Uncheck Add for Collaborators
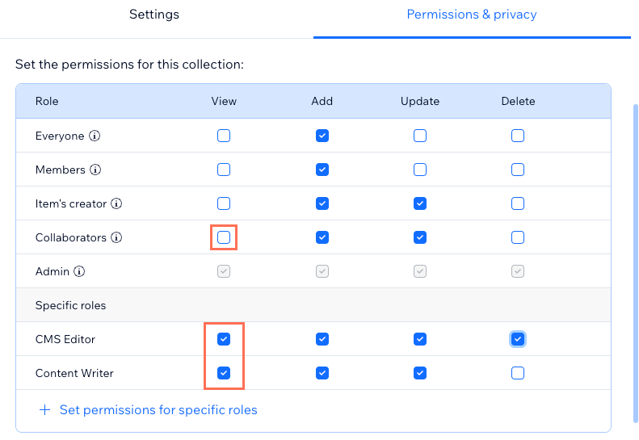Viewport: 639px width, 440px height. pyautogui.click(x=322, y=237)
